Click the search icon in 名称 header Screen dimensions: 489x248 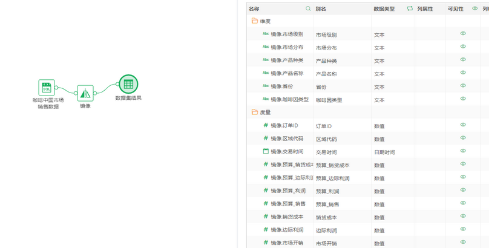[x=308, y=8]
